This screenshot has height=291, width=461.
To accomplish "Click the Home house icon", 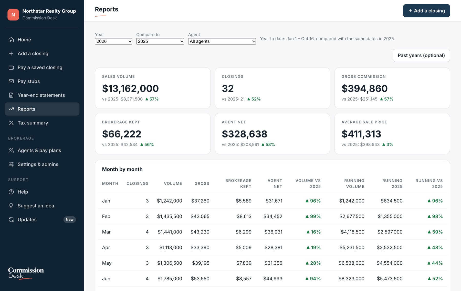I will [11, 40].
